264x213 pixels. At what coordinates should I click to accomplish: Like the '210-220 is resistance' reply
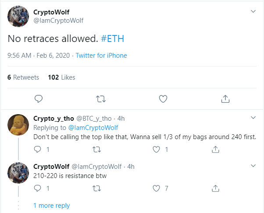[x=156, y=189]
